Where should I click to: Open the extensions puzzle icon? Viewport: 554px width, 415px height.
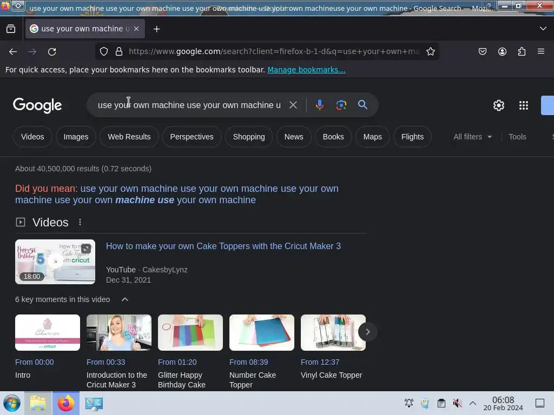pos(522,51)
